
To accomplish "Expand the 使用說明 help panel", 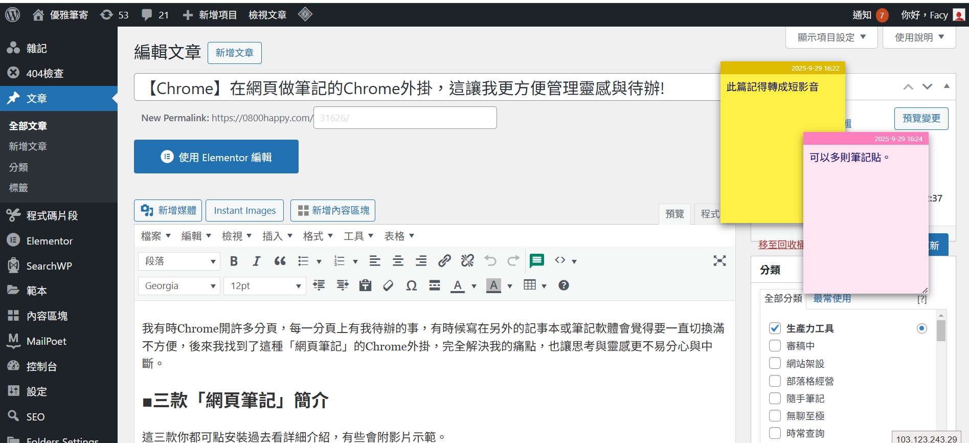I will coord(919,37).
